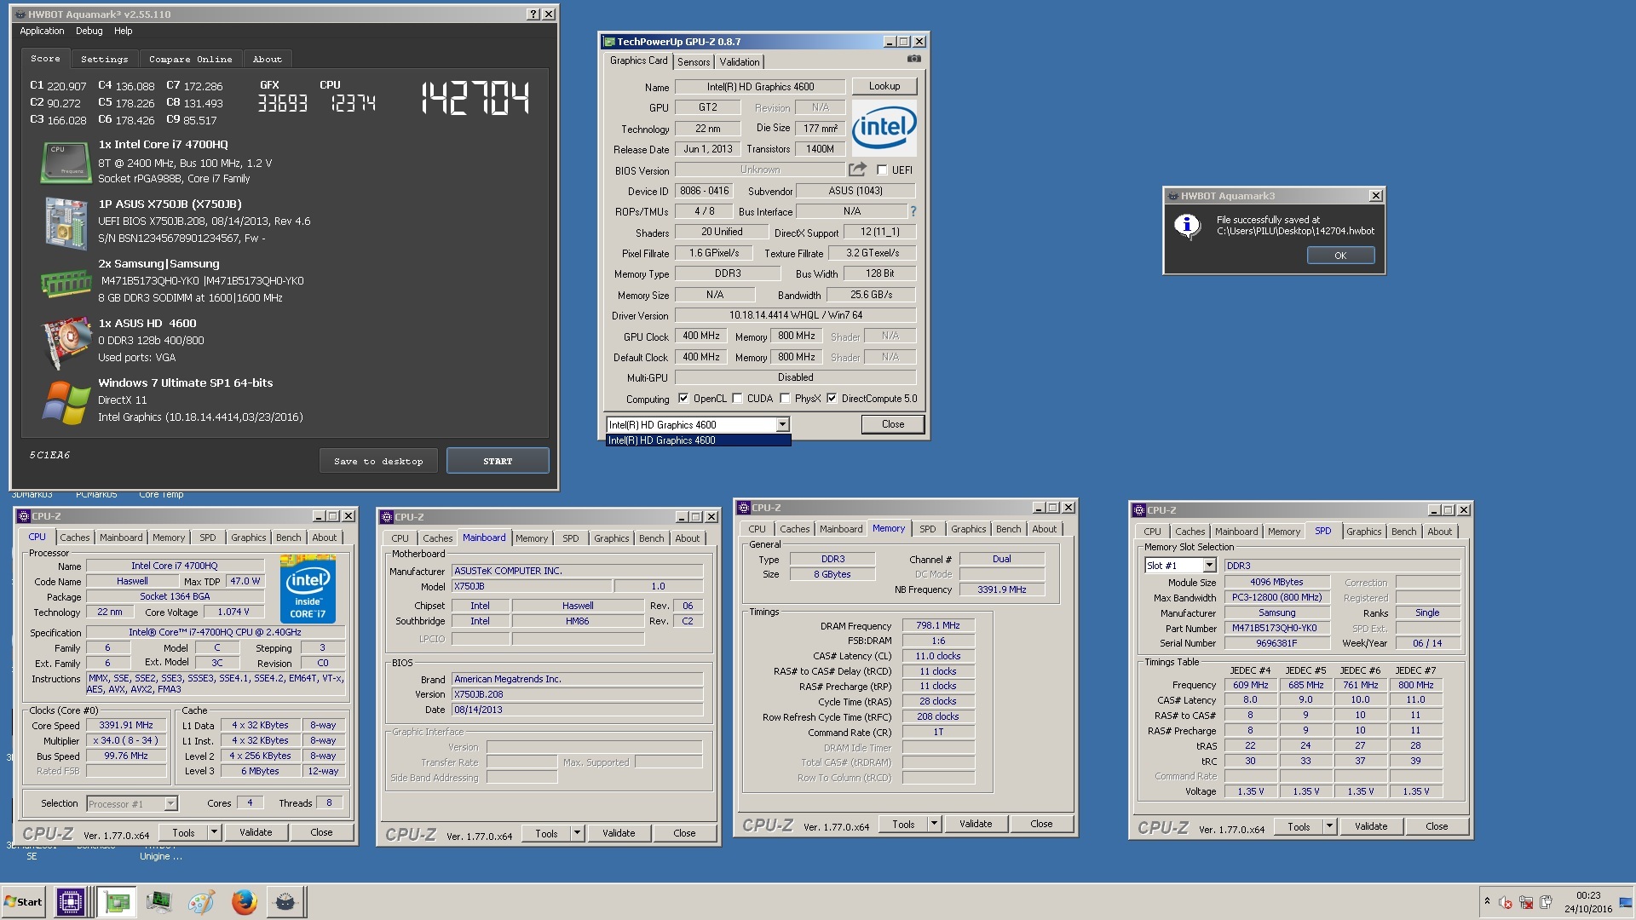
Task: Click the Bus Interface question mark icon
Action: pyautogui.click(x=913, y=211)
